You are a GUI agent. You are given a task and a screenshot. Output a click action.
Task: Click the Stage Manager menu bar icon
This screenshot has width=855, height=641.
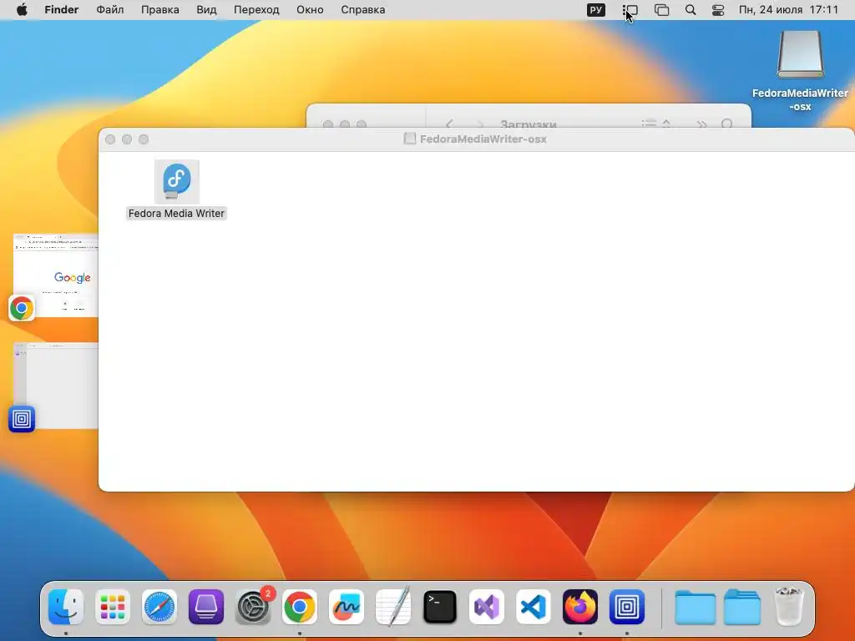coord(630,10)
